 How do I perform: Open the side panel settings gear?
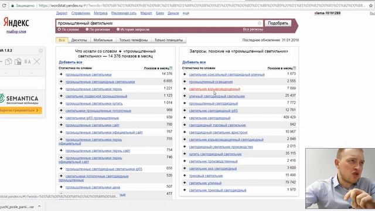coord(41,50)
